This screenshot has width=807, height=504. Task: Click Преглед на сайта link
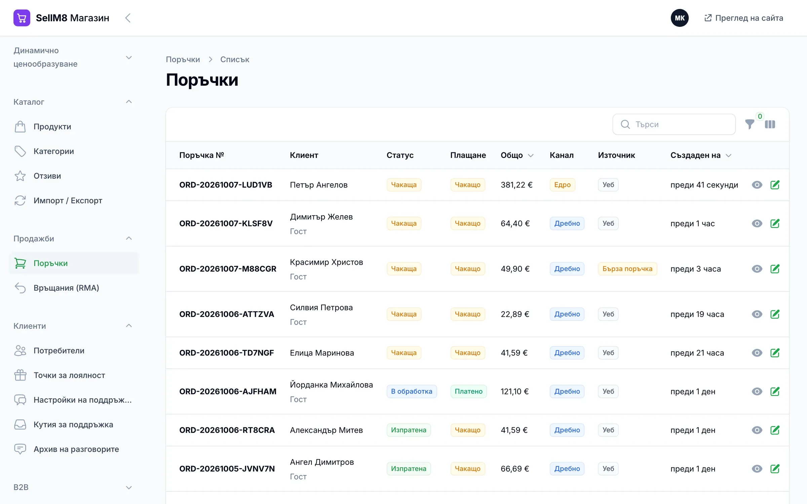(x=743, y=18)
